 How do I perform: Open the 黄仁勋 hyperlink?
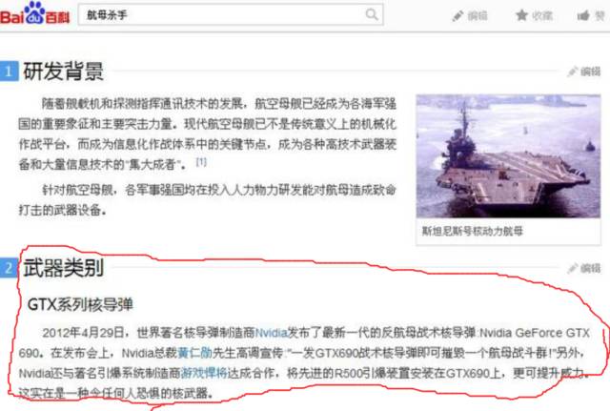point(194,353)
